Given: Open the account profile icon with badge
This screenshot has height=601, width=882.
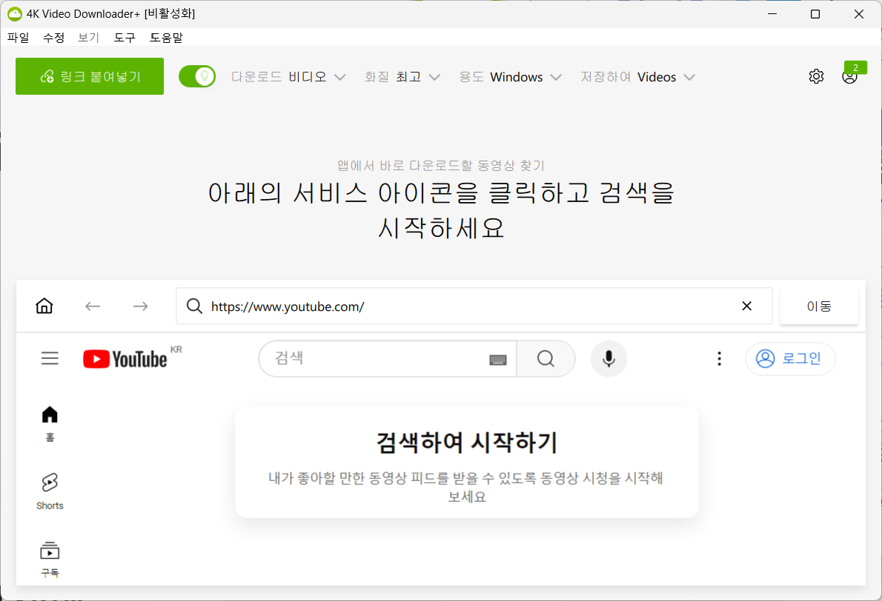Looking at the screenshot, I should point(850,76).
